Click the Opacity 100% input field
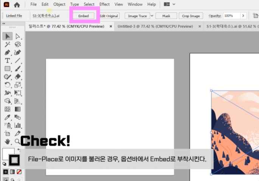Image resolution: width=259 pixels, height=181 pixels. (x=231, y=16)
